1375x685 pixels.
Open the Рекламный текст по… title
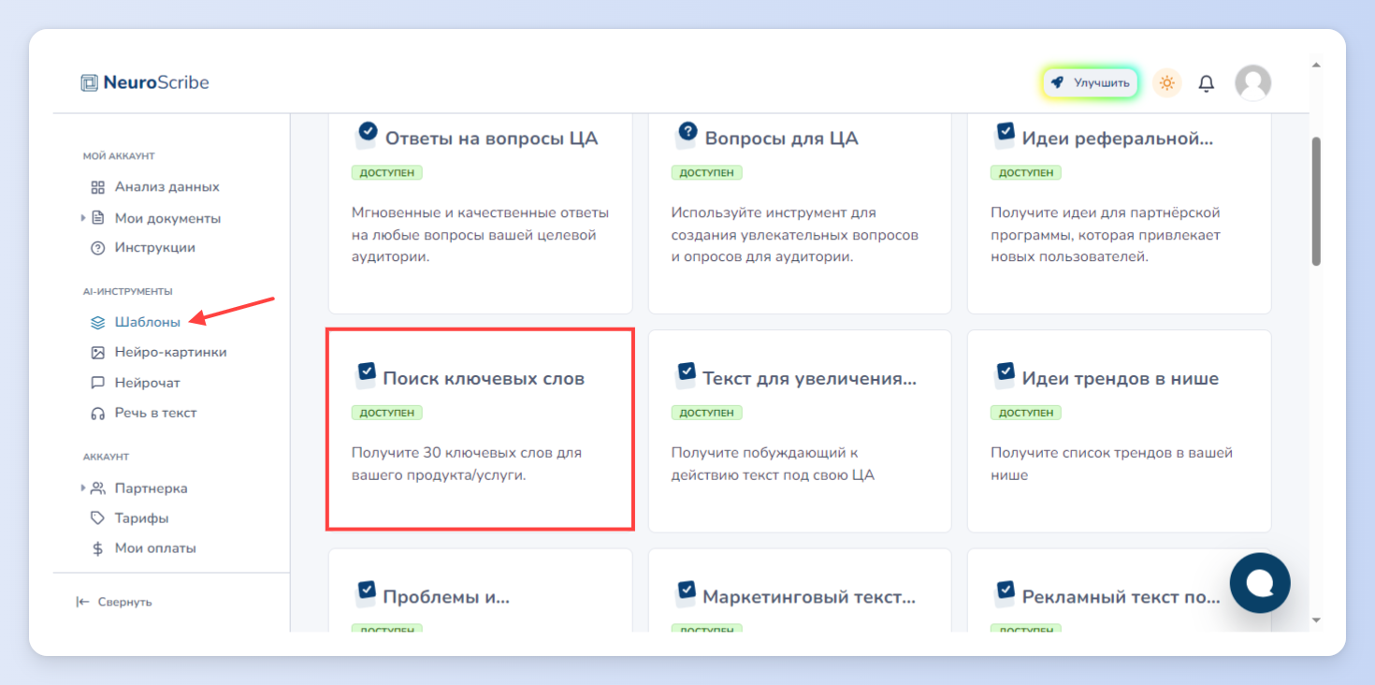(x=1122, y=597)
